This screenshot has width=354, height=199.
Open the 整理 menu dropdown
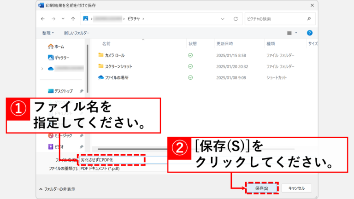[48, 33]
